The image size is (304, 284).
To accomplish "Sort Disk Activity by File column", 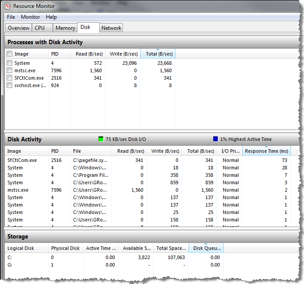I will tap(91, 151).
